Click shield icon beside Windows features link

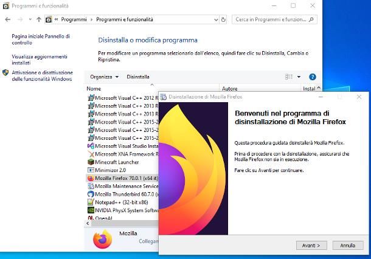(5, 72)
